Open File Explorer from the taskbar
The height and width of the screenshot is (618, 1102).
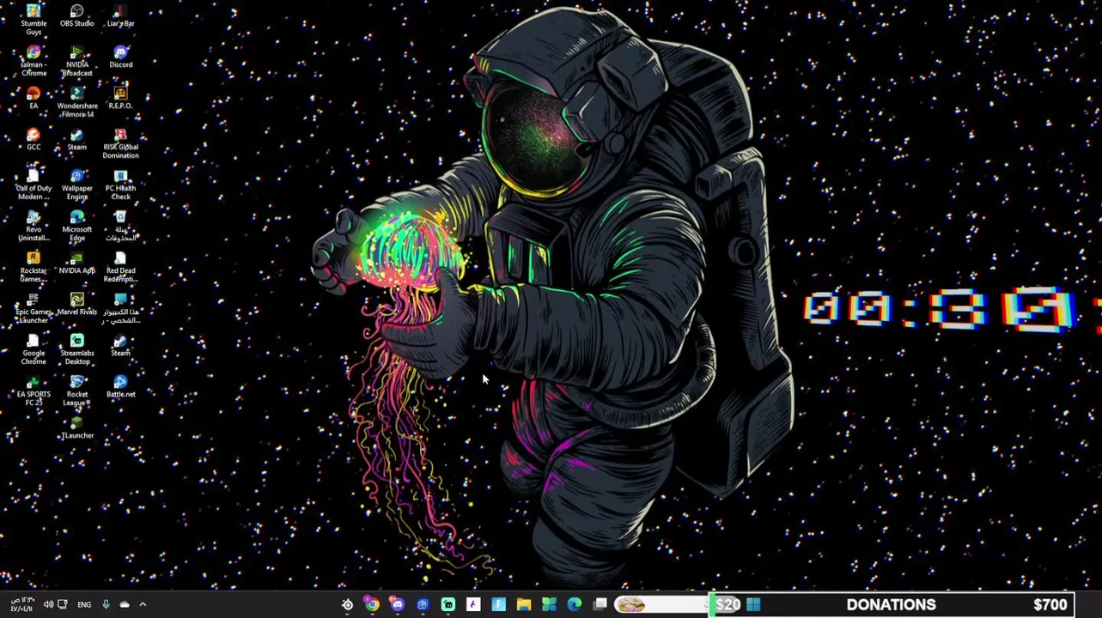pos(524,604)
